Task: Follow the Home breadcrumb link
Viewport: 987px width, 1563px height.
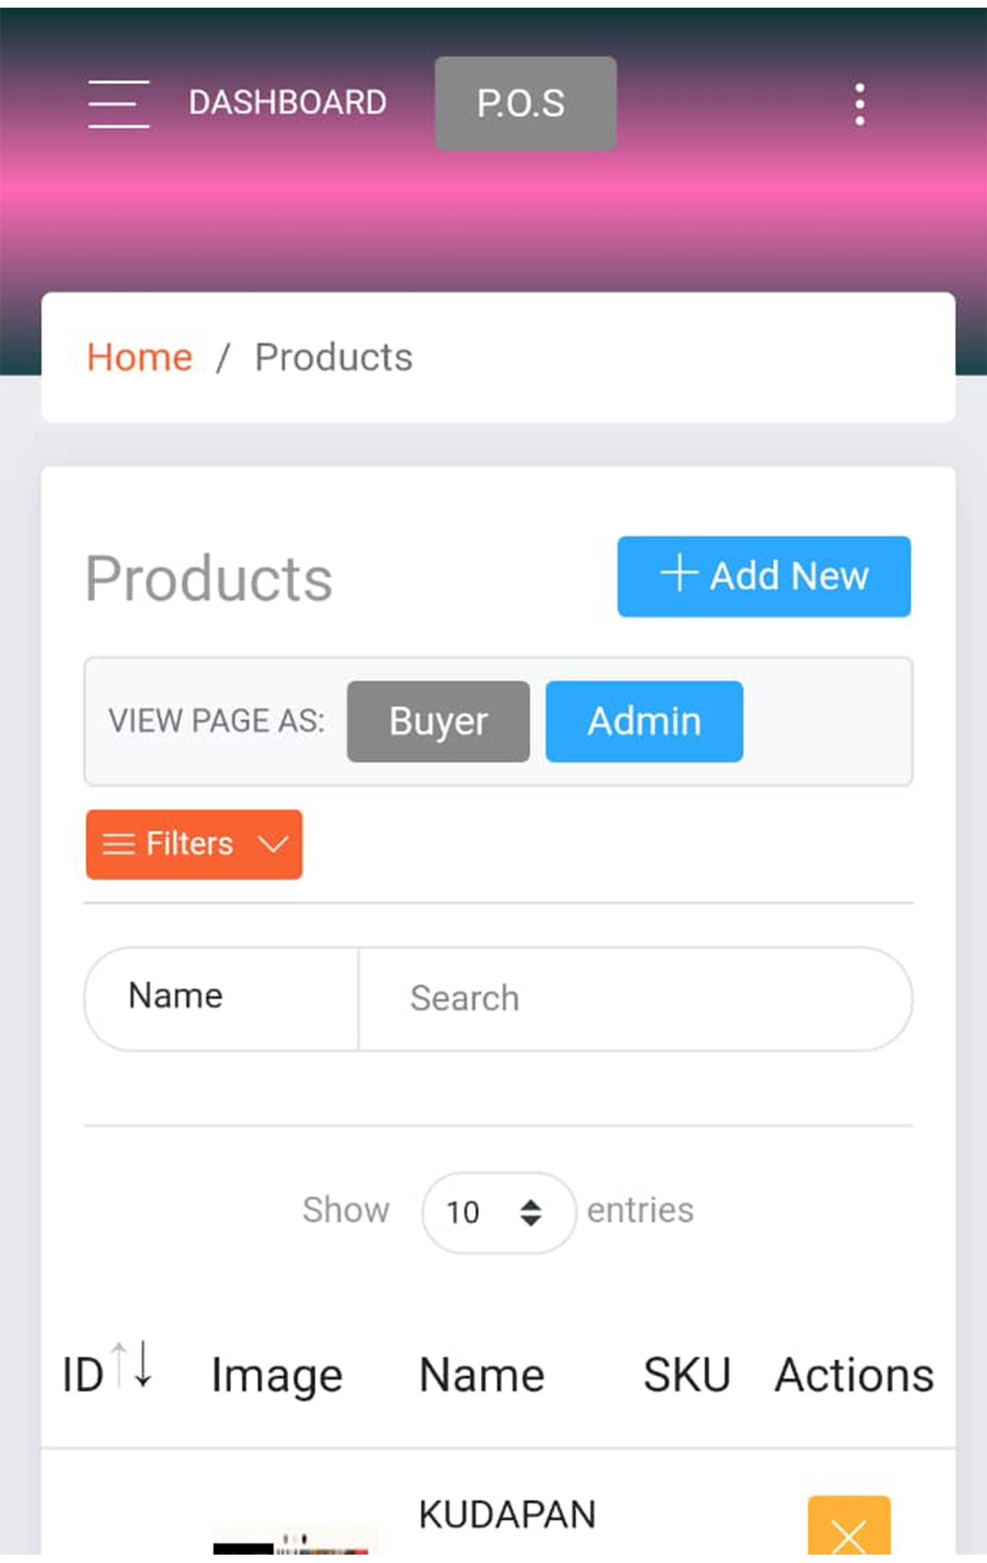Action: tap(140, 358)
